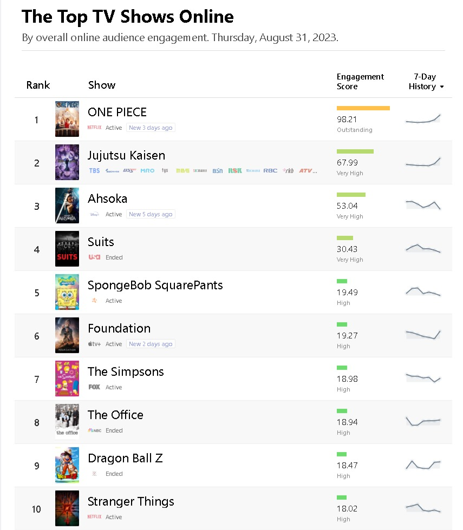This screenshot has width=463, height=530.
Task: Sort by the Engagement Score column header
Action: 360,82
